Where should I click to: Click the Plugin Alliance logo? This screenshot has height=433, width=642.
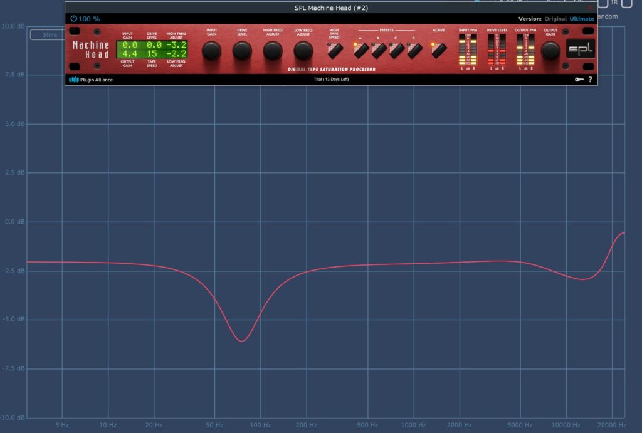[x=91, y=80]
